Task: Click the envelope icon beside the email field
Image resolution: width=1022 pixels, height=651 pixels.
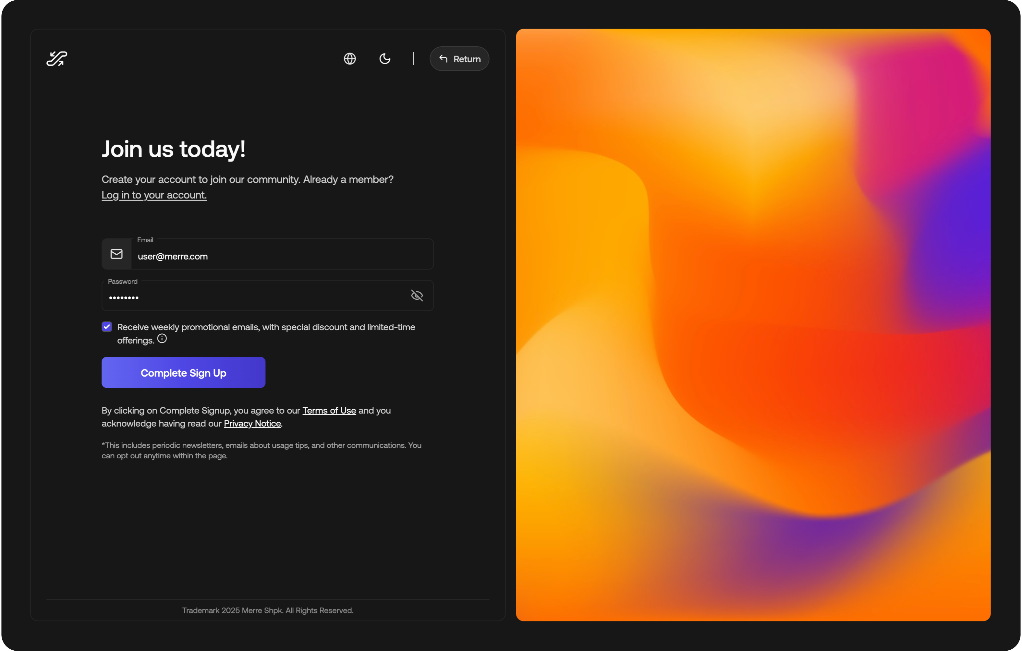Action: point(116,254)
